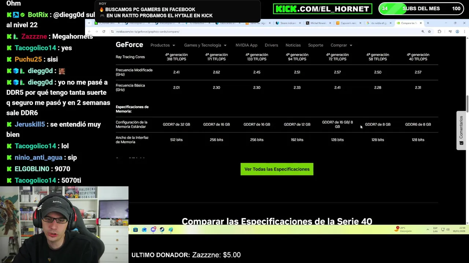Reload the nvidia.com page

pyautogui.click(x=104, y=31)
